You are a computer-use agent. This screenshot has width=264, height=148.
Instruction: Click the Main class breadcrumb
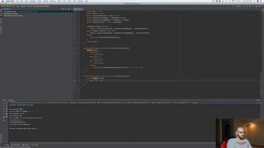30,6
